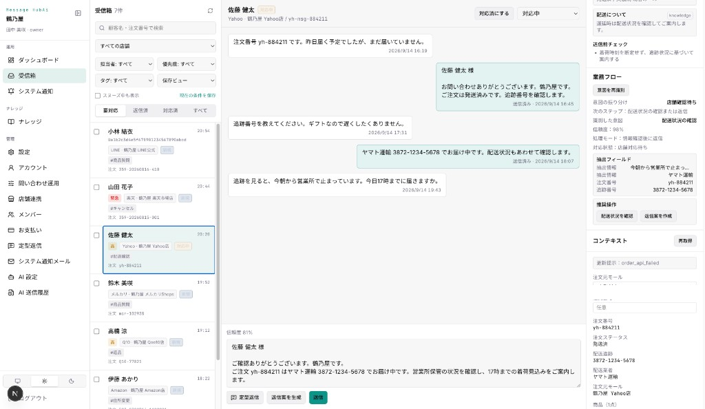Open the 優先度: すべて dropdown
705x409 pixels.
187,64
